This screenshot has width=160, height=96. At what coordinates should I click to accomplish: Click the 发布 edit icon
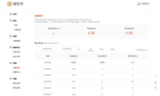point(11,20)
